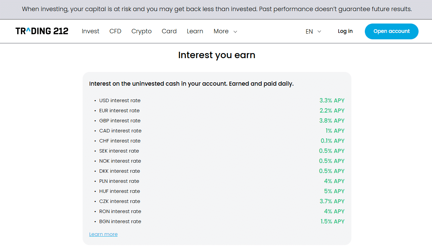
Task: Click the Interest you earn heading
Action: (x=217, y=55)
